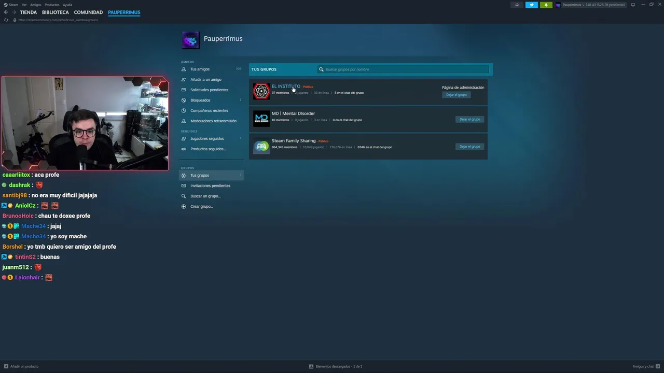Open the EL INSTITUTO group logo
Viewport: 664px width, 373px height.
point(261,91)
